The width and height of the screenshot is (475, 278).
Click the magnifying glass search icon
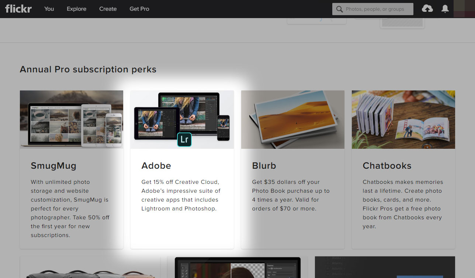pyautogui.click(x=339, y=9)
